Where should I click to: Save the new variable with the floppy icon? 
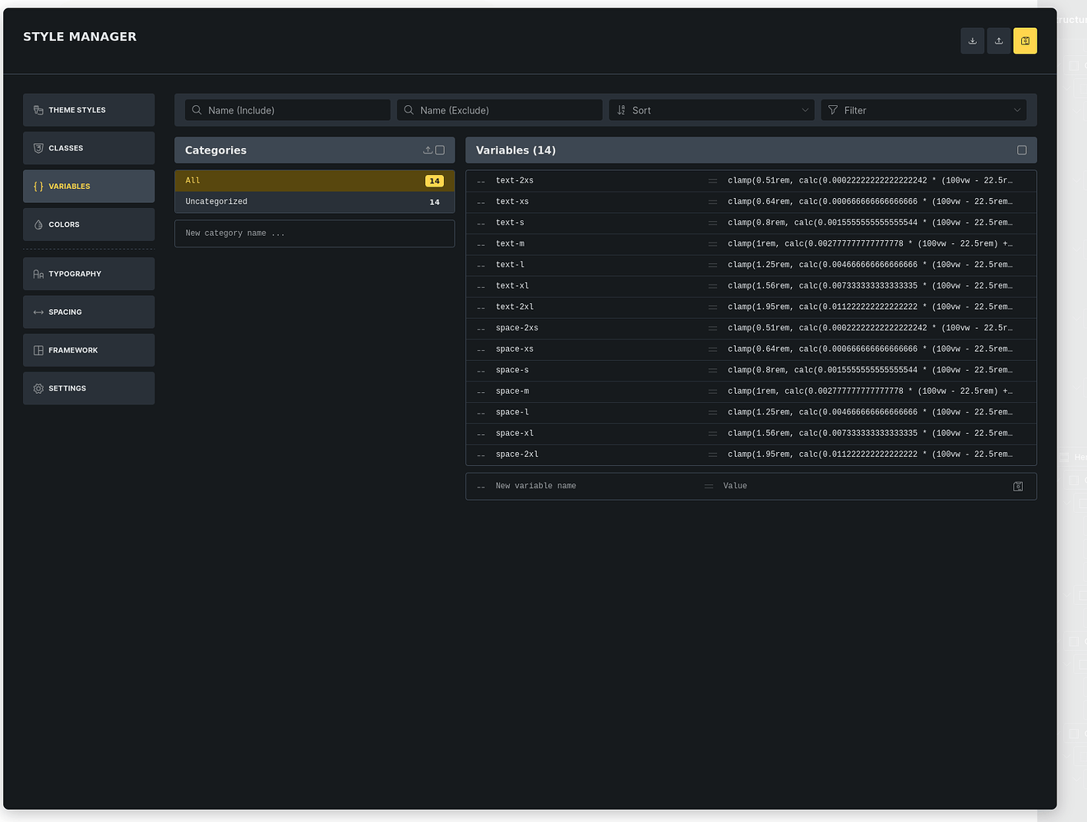[1018, 486]
